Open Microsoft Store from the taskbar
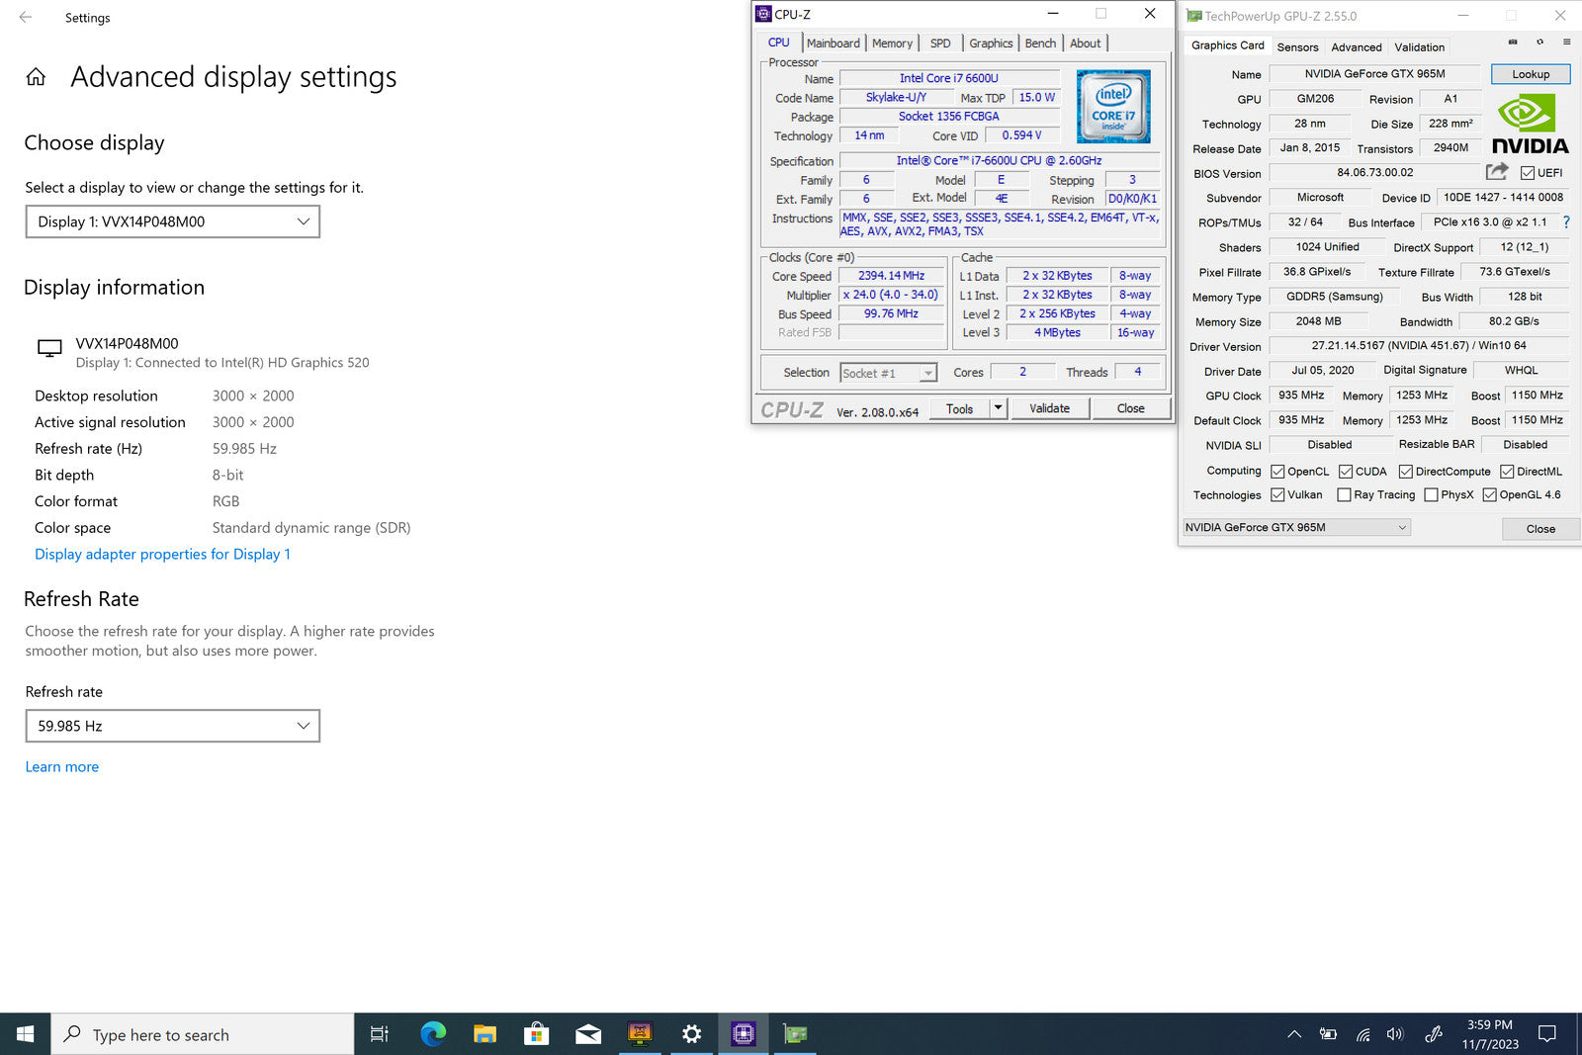Screen dimensions: 1582x1055 click(x=536, y=1034)
